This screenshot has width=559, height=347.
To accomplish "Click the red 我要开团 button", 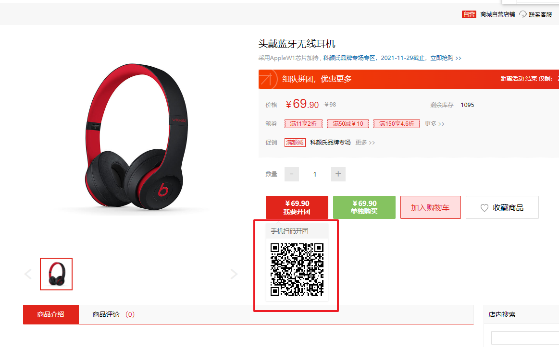I will click(x=297, y=207).
